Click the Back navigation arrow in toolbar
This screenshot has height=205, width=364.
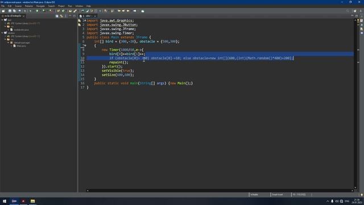(128, 11)
